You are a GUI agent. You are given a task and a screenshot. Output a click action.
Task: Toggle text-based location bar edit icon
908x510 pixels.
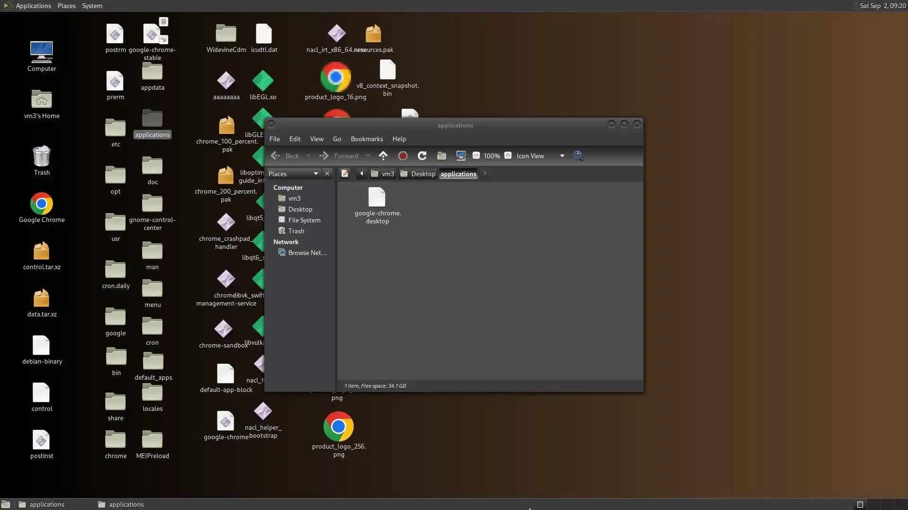[345, 174]
